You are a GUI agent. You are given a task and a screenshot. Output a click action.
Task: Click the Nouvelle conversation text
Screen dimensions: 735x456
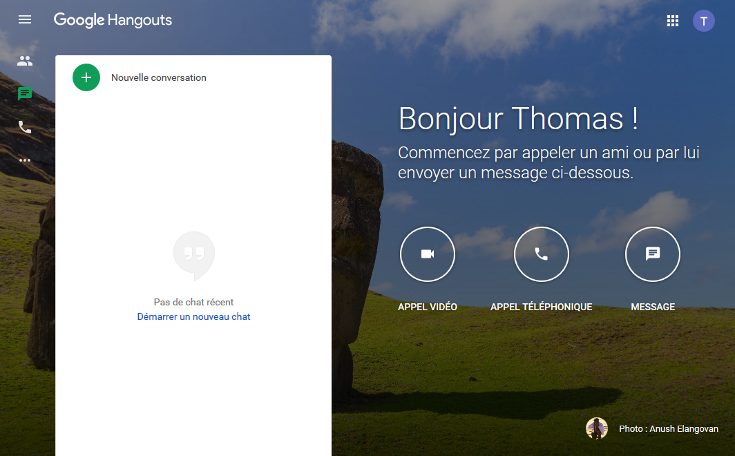point(158,77)
